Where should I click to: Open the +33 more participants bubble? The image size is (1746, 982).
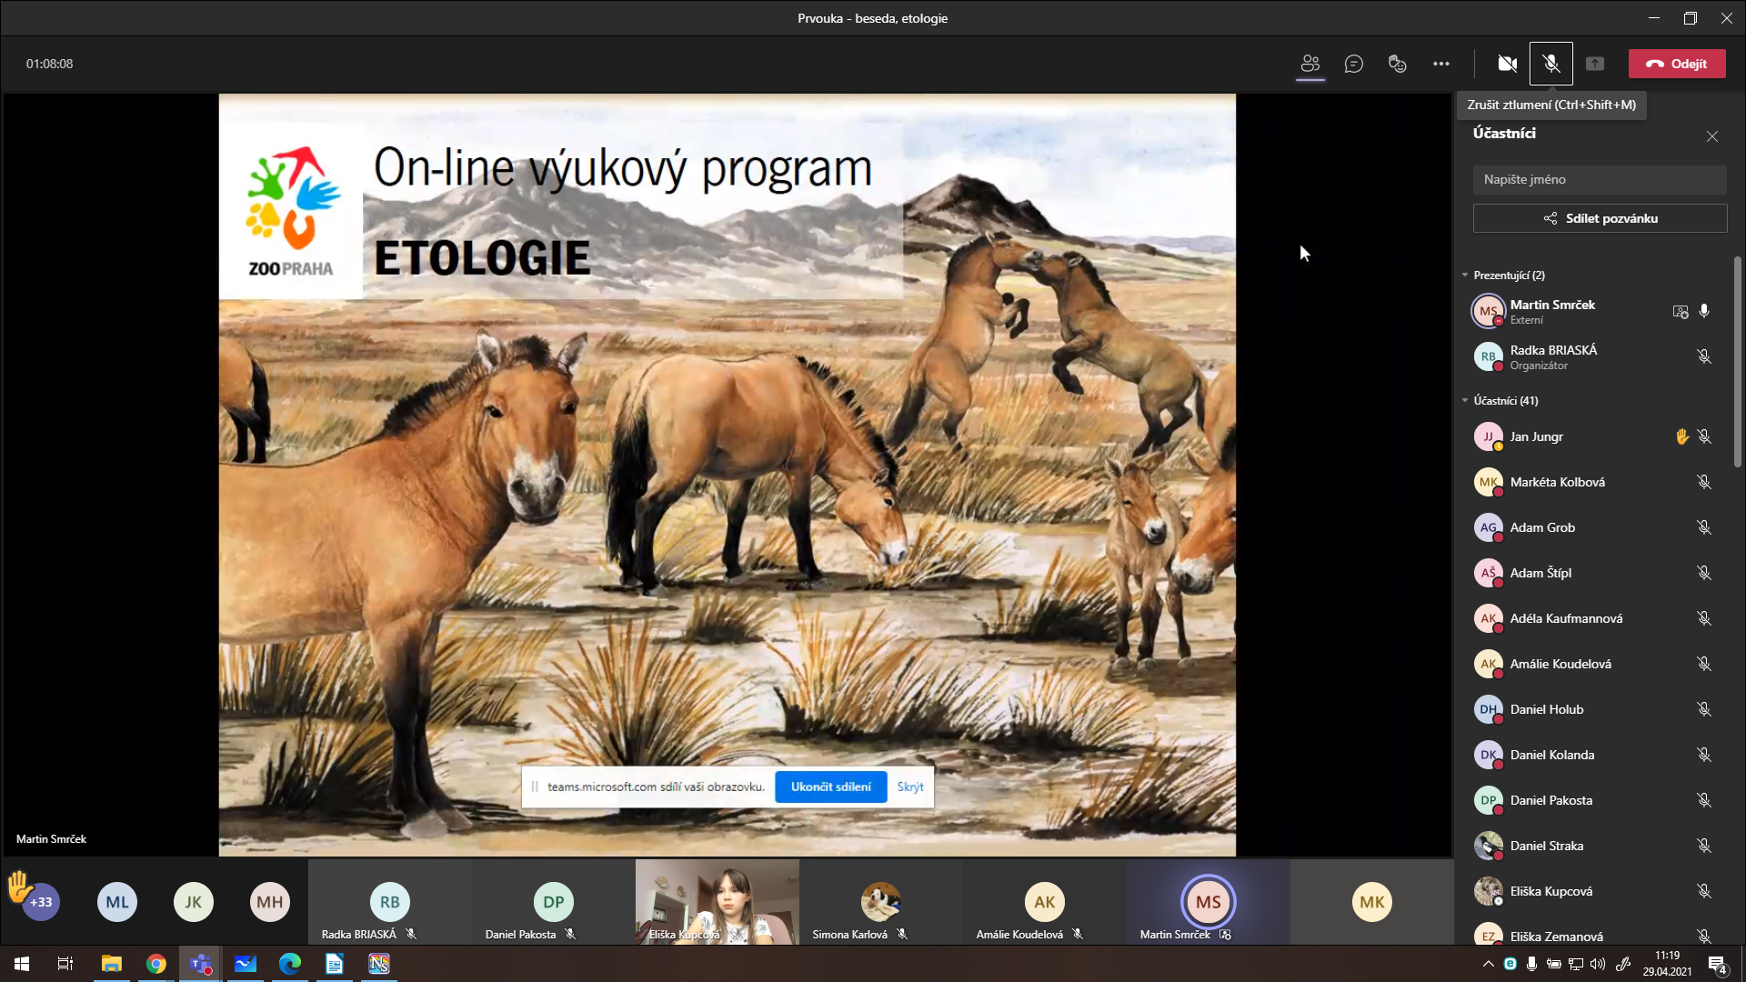(x=41, y=902)
